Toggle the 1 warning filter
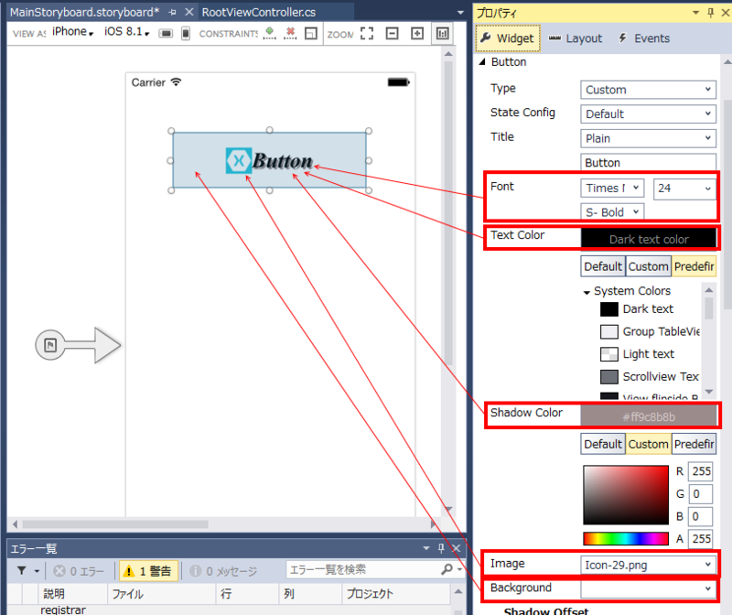732x615 pixels. [148, 571]
